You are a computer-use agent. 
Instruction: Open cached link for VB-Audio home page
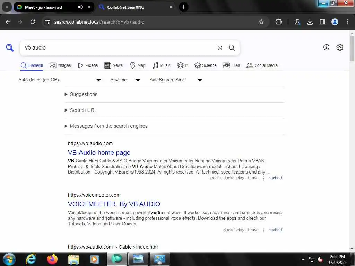[275, 178]
